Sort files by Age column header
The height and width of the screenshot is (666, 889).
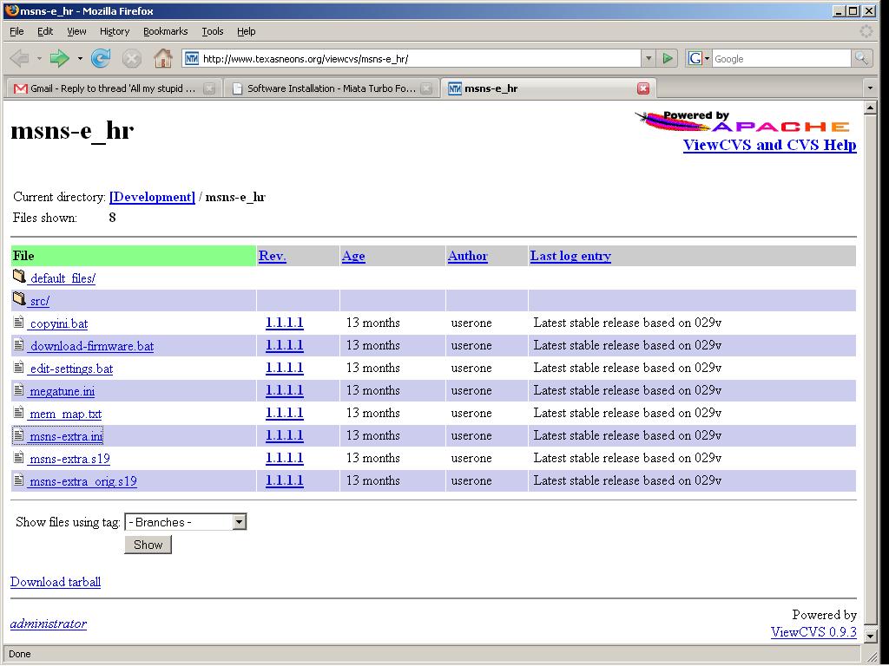pyautogui.click(x=353, y=256)
